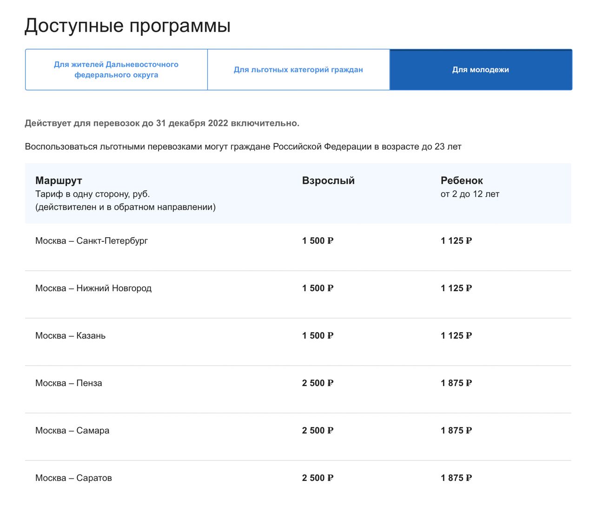
Task: Click the 'Доступные программы' heading
Action: (127, 26)
